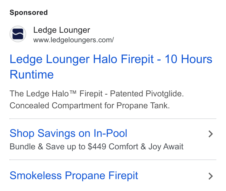Click the $449 amount in sitelink description
The width and height of the screenshot is (226, 191).
coord(97,147)
